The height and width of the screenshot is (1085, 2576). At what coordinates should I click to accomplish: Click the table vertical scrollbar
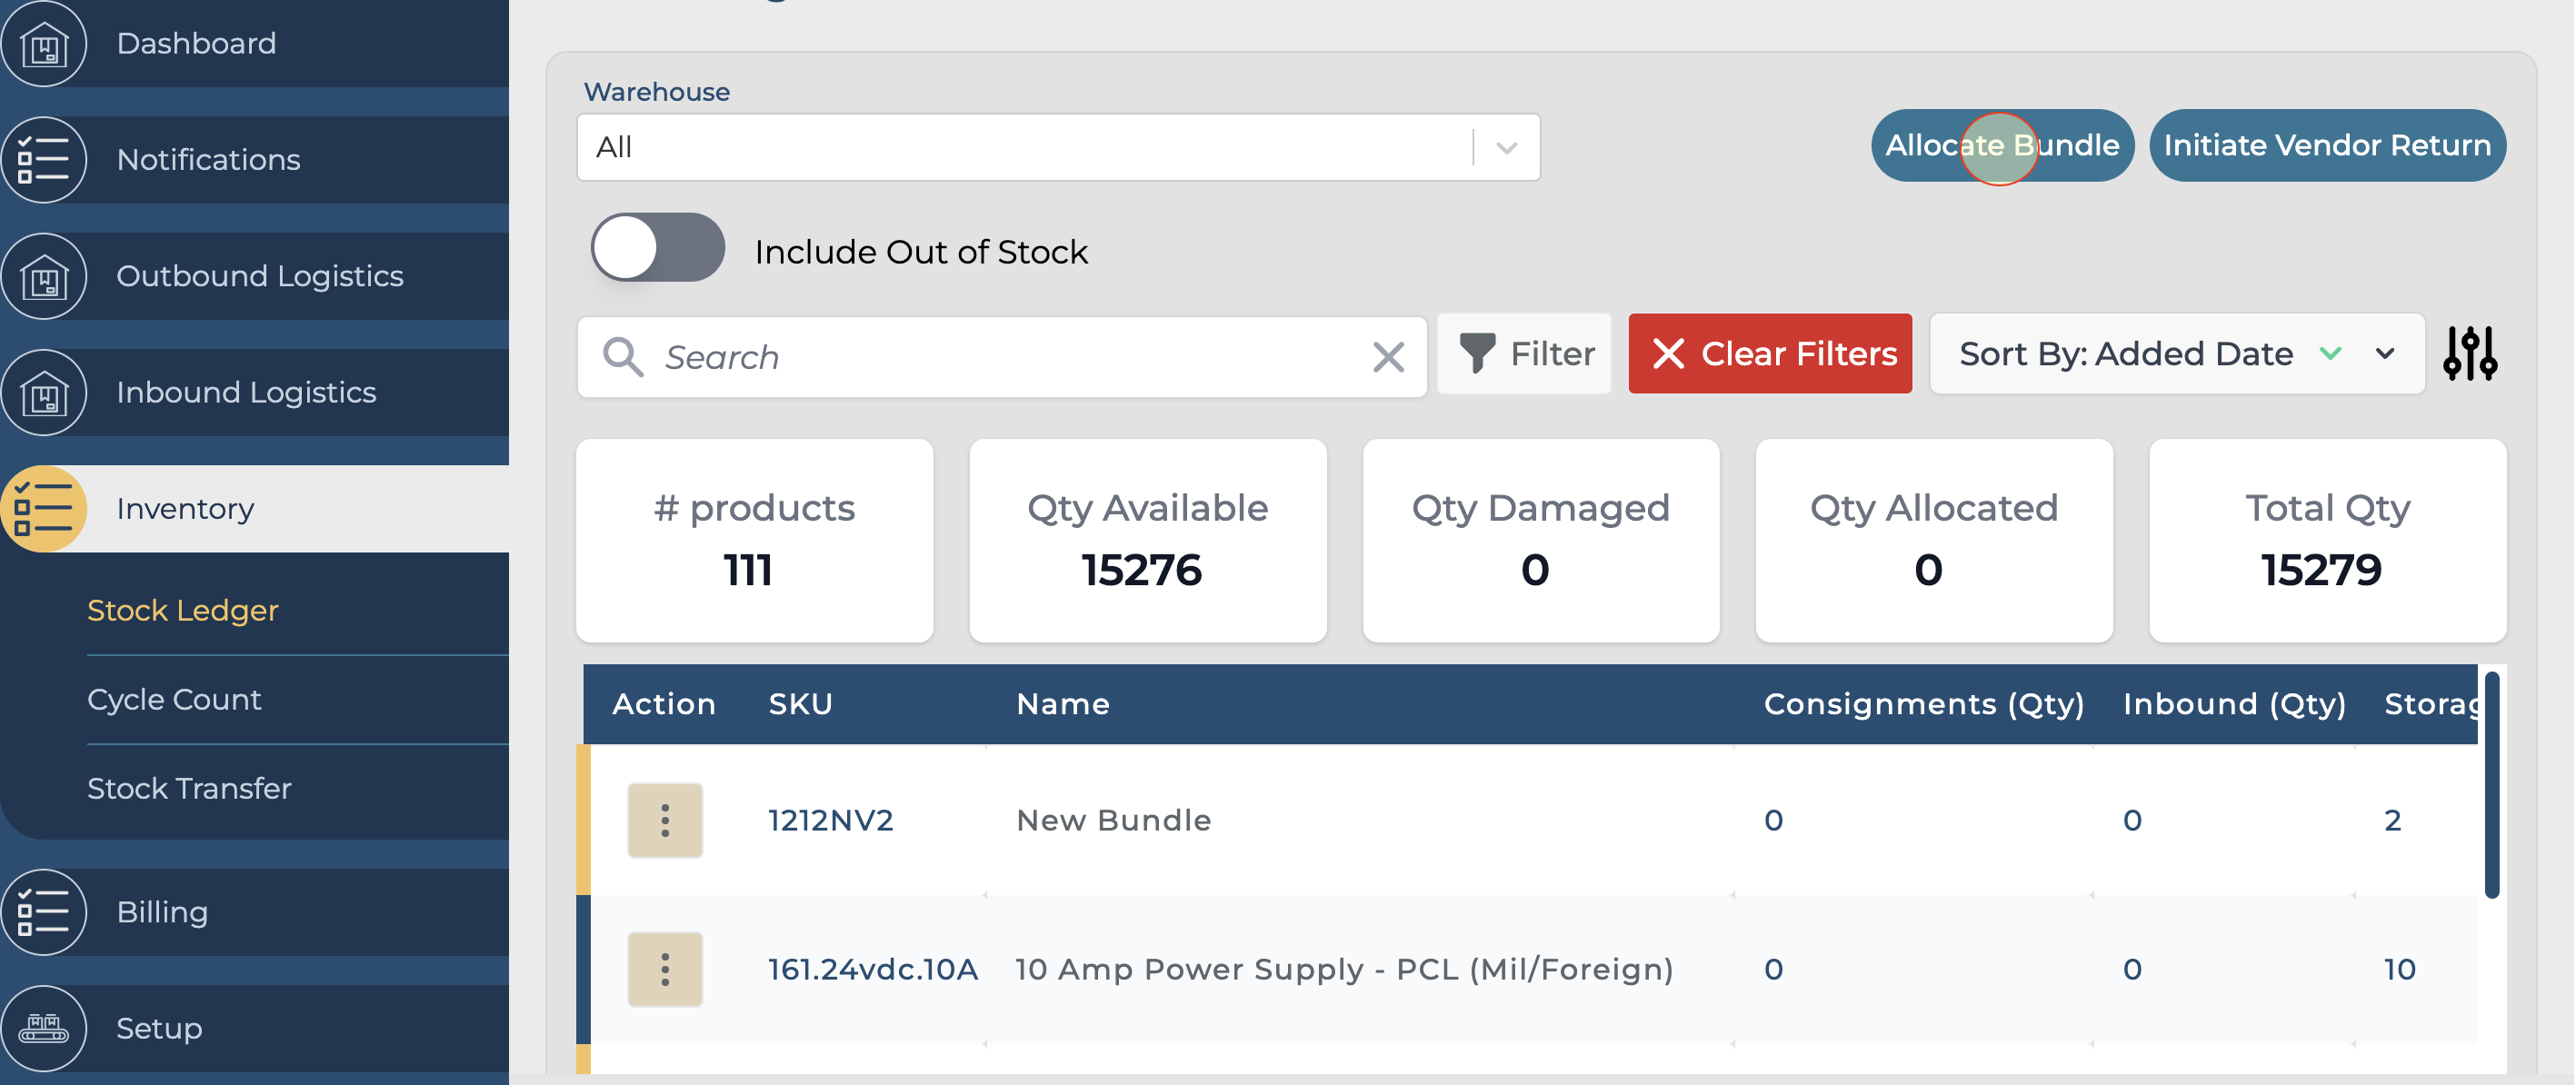[2491, 785]
